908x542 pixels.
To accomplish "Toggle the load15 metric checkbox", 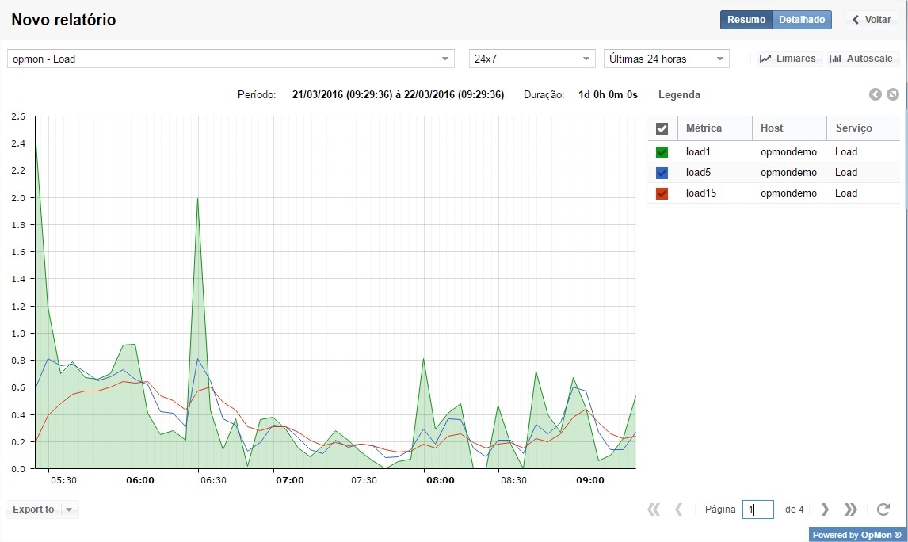I will click(662, 193).
